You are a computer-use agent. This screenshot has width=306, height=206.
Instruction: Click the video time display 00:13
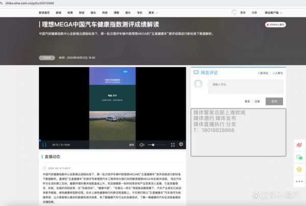(x=55, y=145)
